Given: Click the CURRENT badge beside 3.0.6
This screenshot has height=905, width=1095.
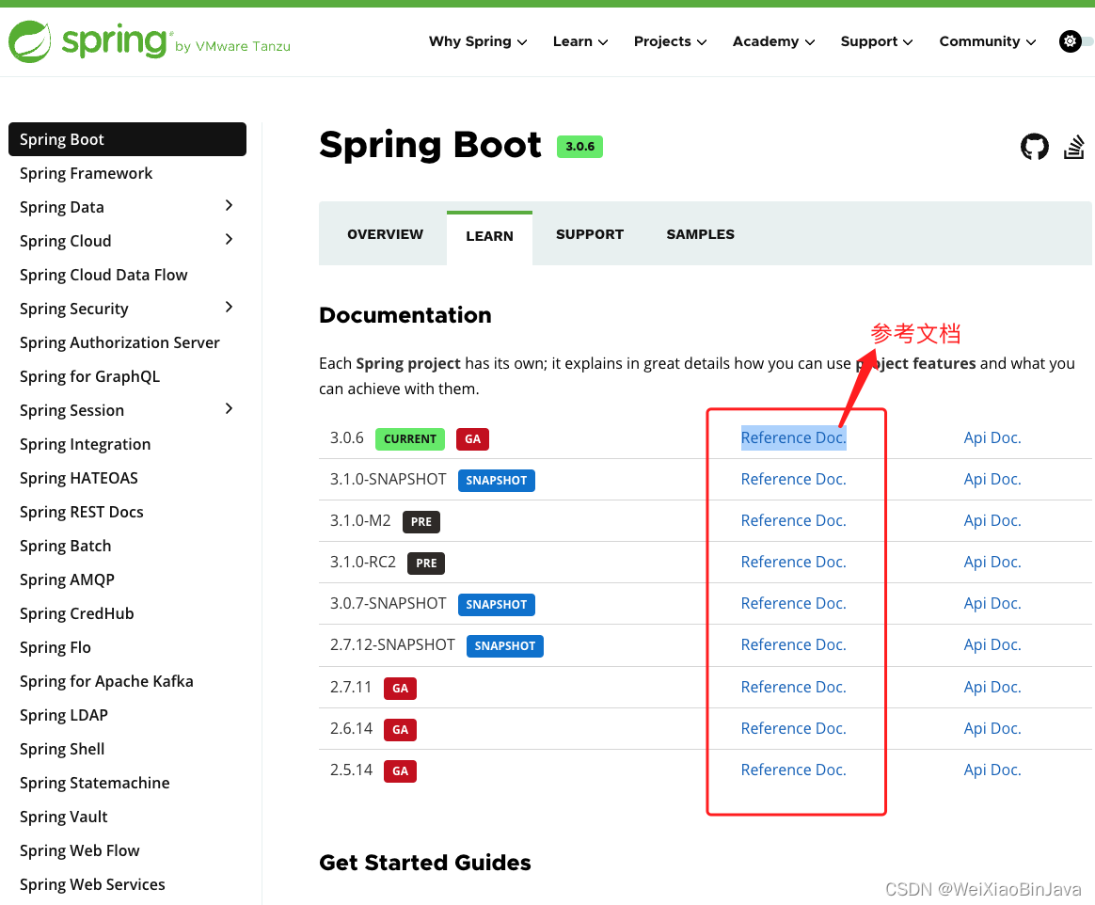Looking at the screenshot, I should (x=410, y=439).
